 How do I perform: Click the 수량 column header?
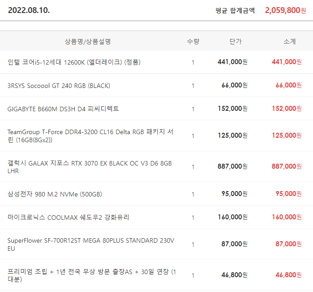pyautogui.click(x=193, y=41)
